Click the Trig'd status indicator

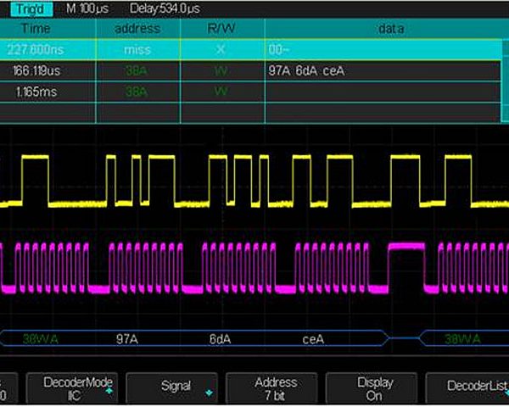coord(28,8)
